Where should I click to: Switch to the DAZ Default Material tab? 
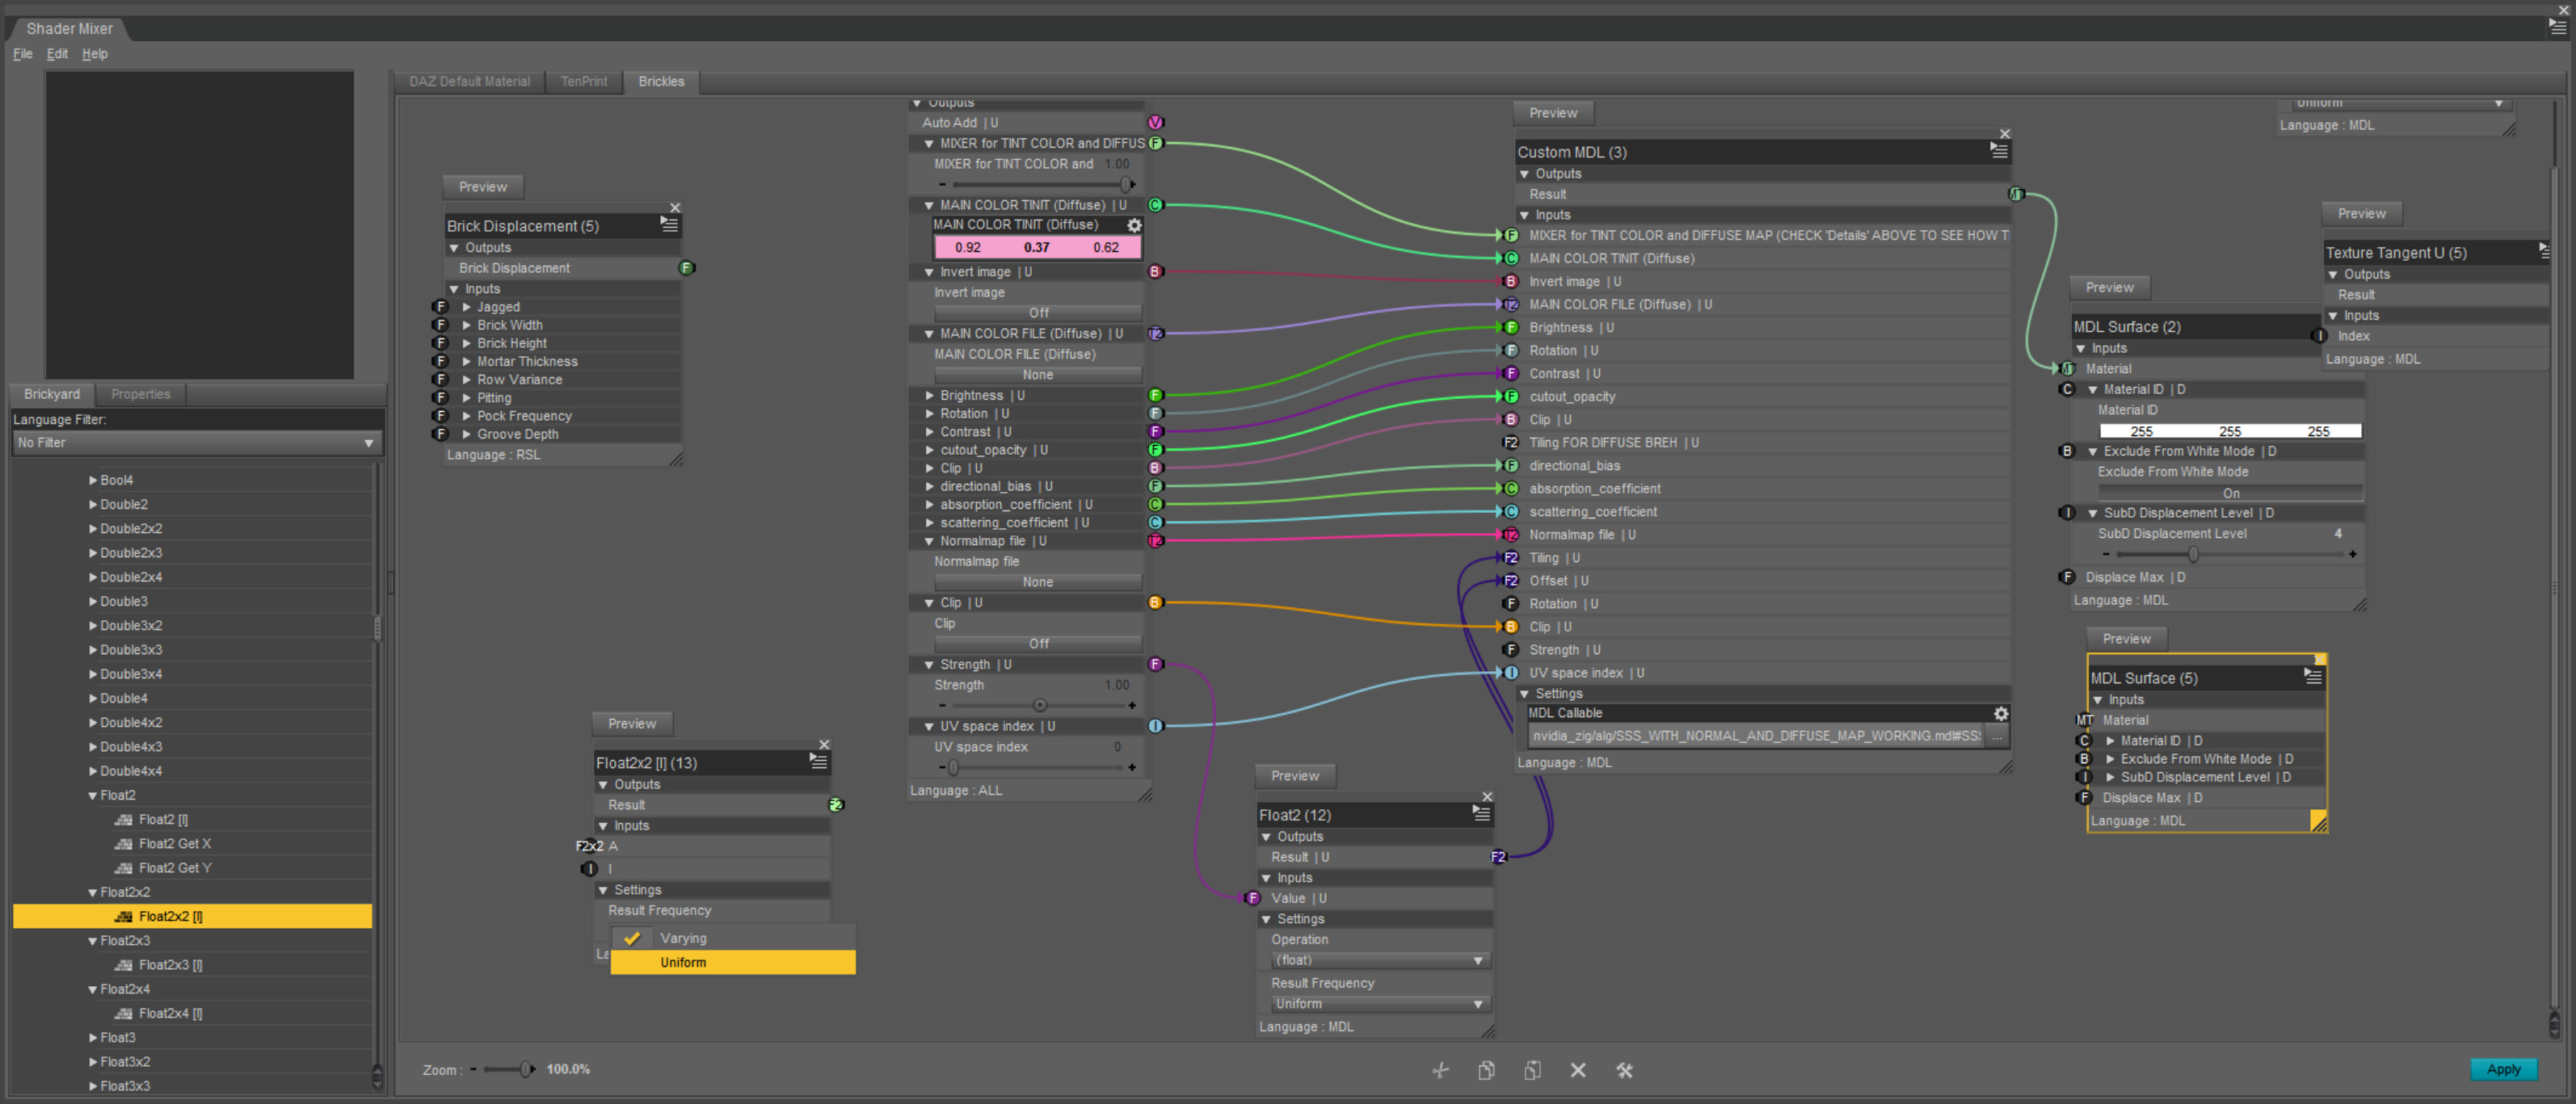[469, 81]
